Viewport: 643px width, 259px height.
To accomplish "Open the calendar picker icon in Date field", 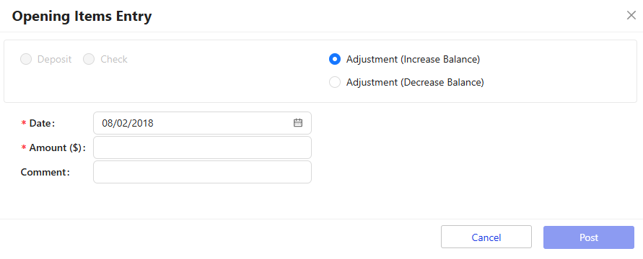I will click(x=298, y=122).
